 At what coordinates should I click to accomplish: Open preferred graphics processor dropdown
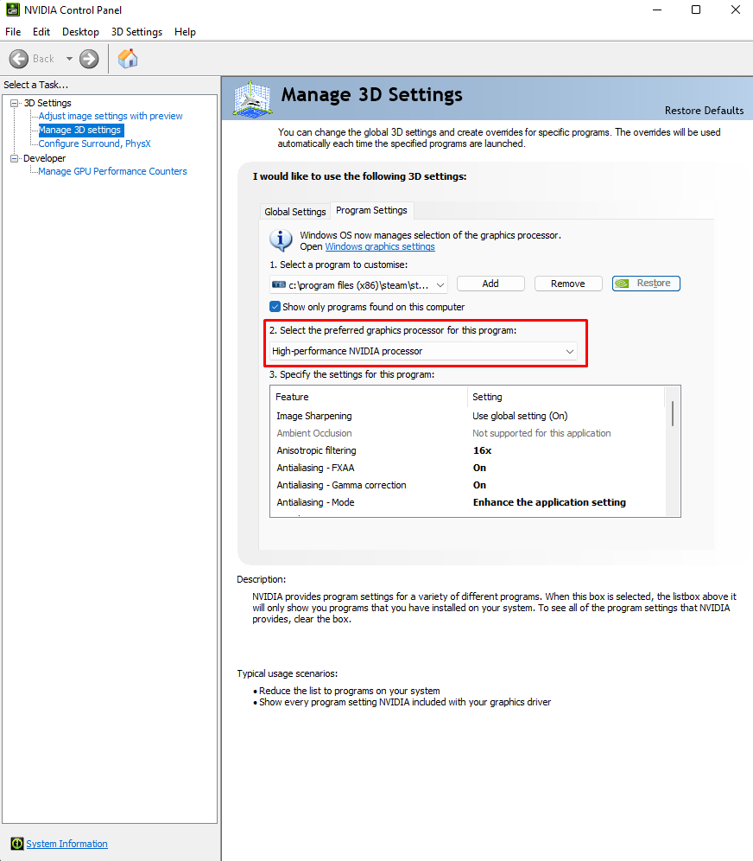423,351
